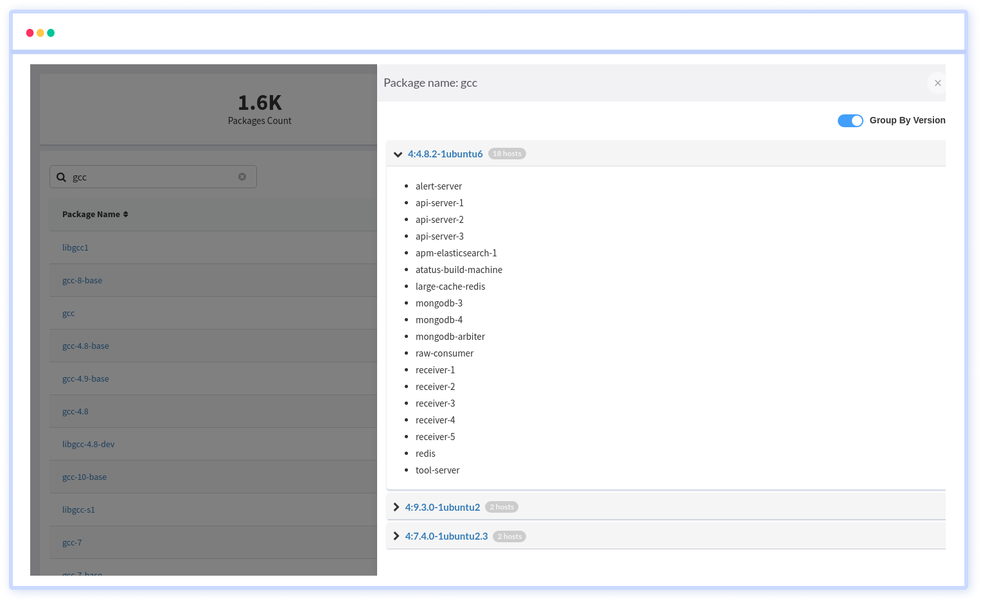Open the gcc-4.9-base package
This screenshot has width=981, height=602.
[x=85, y=378]
